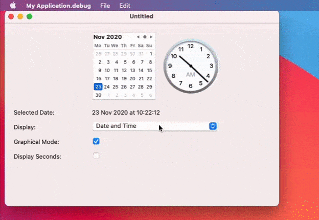Choose November 15 in the calendar
Image resolution: width=319 pixels, height=220 pixels.
pos(149,71)
